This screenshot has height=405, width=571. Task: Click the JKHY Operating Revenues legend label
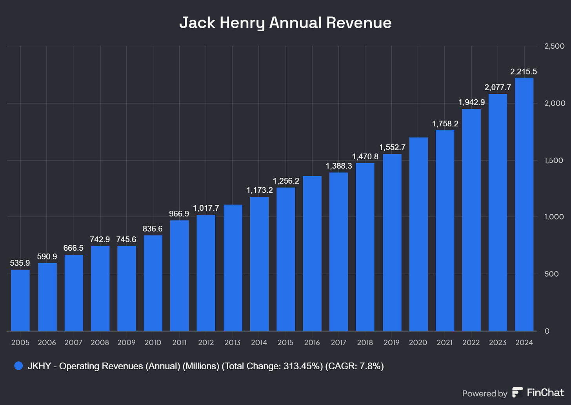click(205, 366)
